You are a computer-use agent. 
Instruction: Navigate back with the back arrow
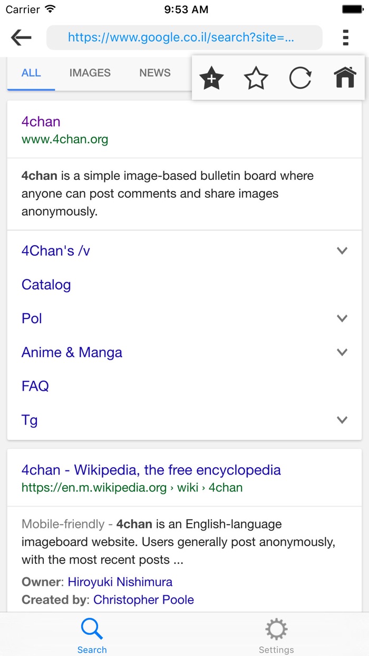click(x=20, y=37)
